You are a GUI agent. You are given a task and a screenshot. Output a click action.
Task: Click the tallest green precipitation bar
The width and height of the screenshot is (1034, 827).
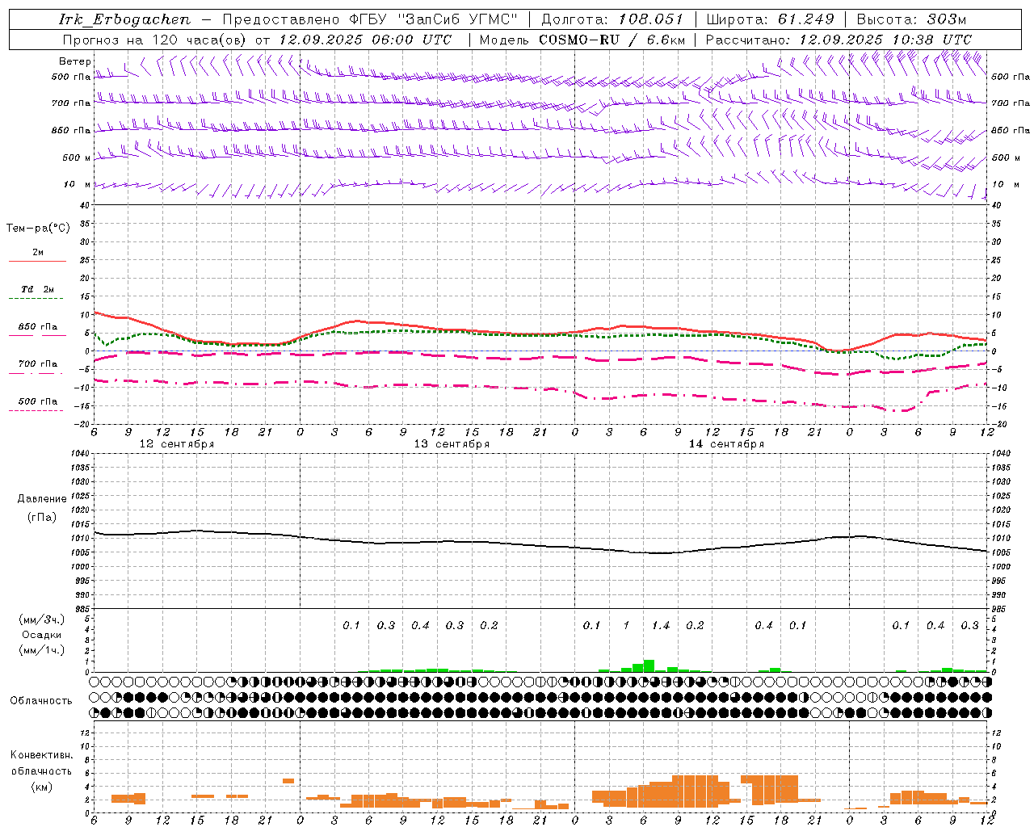pos(649,665)
